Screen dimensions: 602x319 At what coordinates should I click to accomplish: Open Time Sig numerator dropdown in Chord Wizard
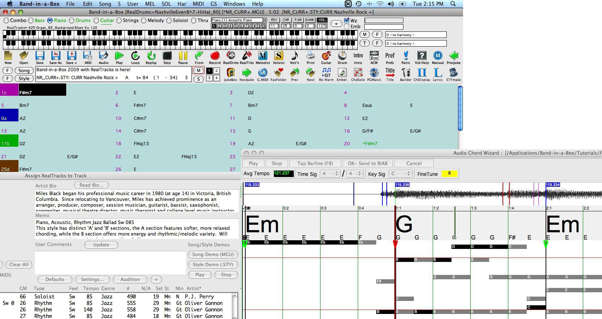(x=330, y=174)
